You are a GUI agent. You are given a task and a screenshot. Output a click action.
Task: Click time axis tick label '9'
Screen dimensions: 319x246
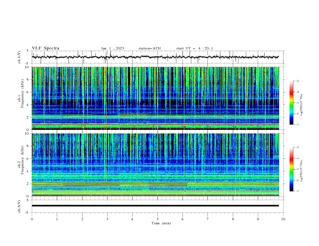coord(258,219)
